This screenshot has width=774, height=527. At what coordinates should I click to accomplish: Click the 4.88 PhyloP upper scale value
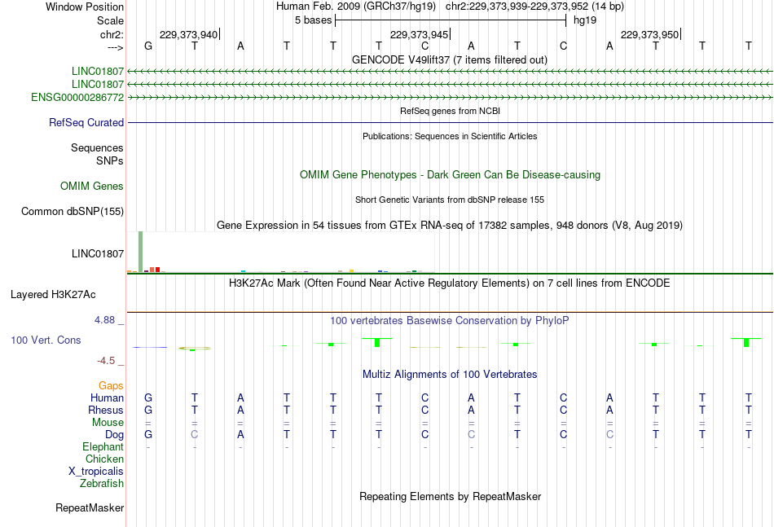pos(104,320)
